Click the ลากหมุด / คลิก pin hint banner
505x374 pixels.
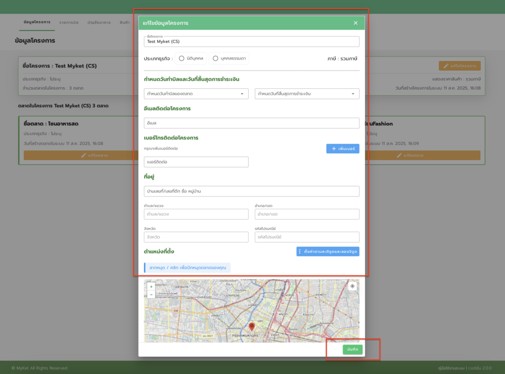coord(187,268)
